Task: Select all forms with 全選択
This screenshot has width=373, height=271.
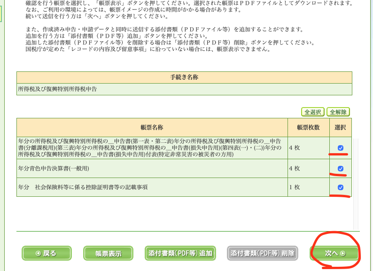Action: pyautogui.click(x=313, y=112)
